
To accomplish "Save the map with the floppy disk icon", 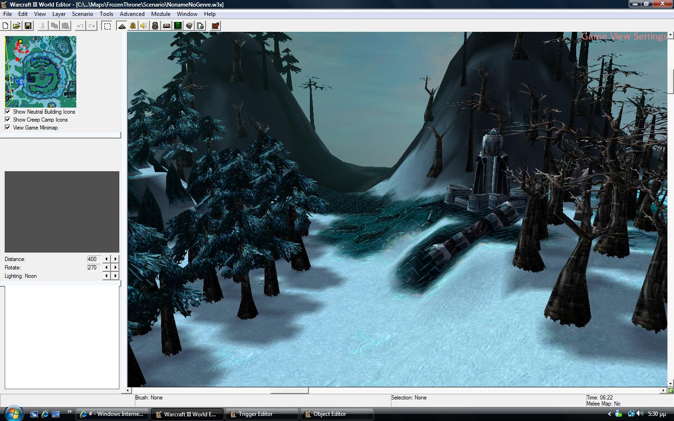I will coord(28,26).
